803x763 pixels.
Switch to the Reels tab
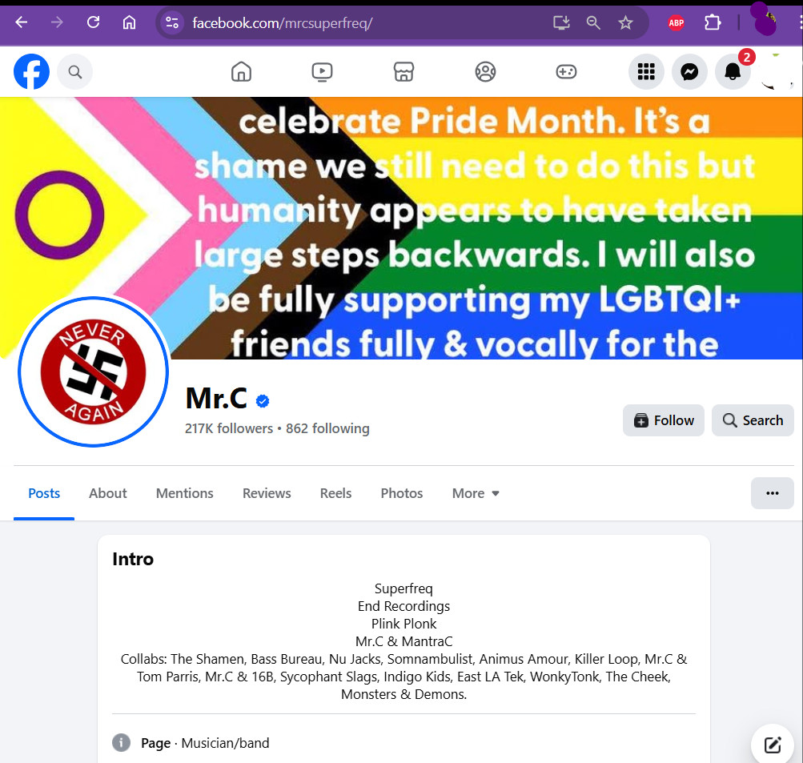tap(335, 493)
